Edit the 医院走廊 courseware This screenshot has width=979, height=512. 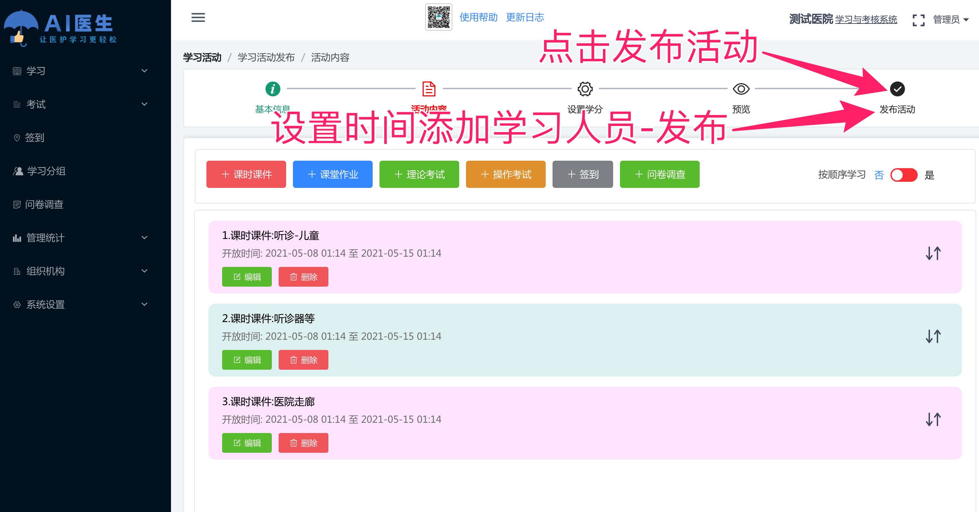click(x=247, y=443)
